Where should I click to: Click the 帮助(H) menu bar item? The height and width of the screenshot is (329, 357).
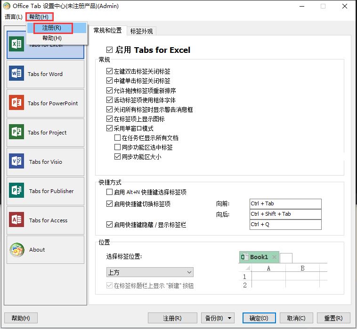[39, 17]
